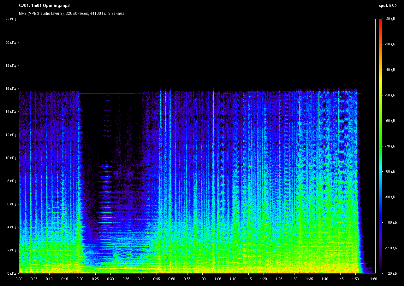The width and height of the screenshot is (404, 286).
Task: Click the 0:30 mark on the time axis
Action: click(x=110, y=279)
